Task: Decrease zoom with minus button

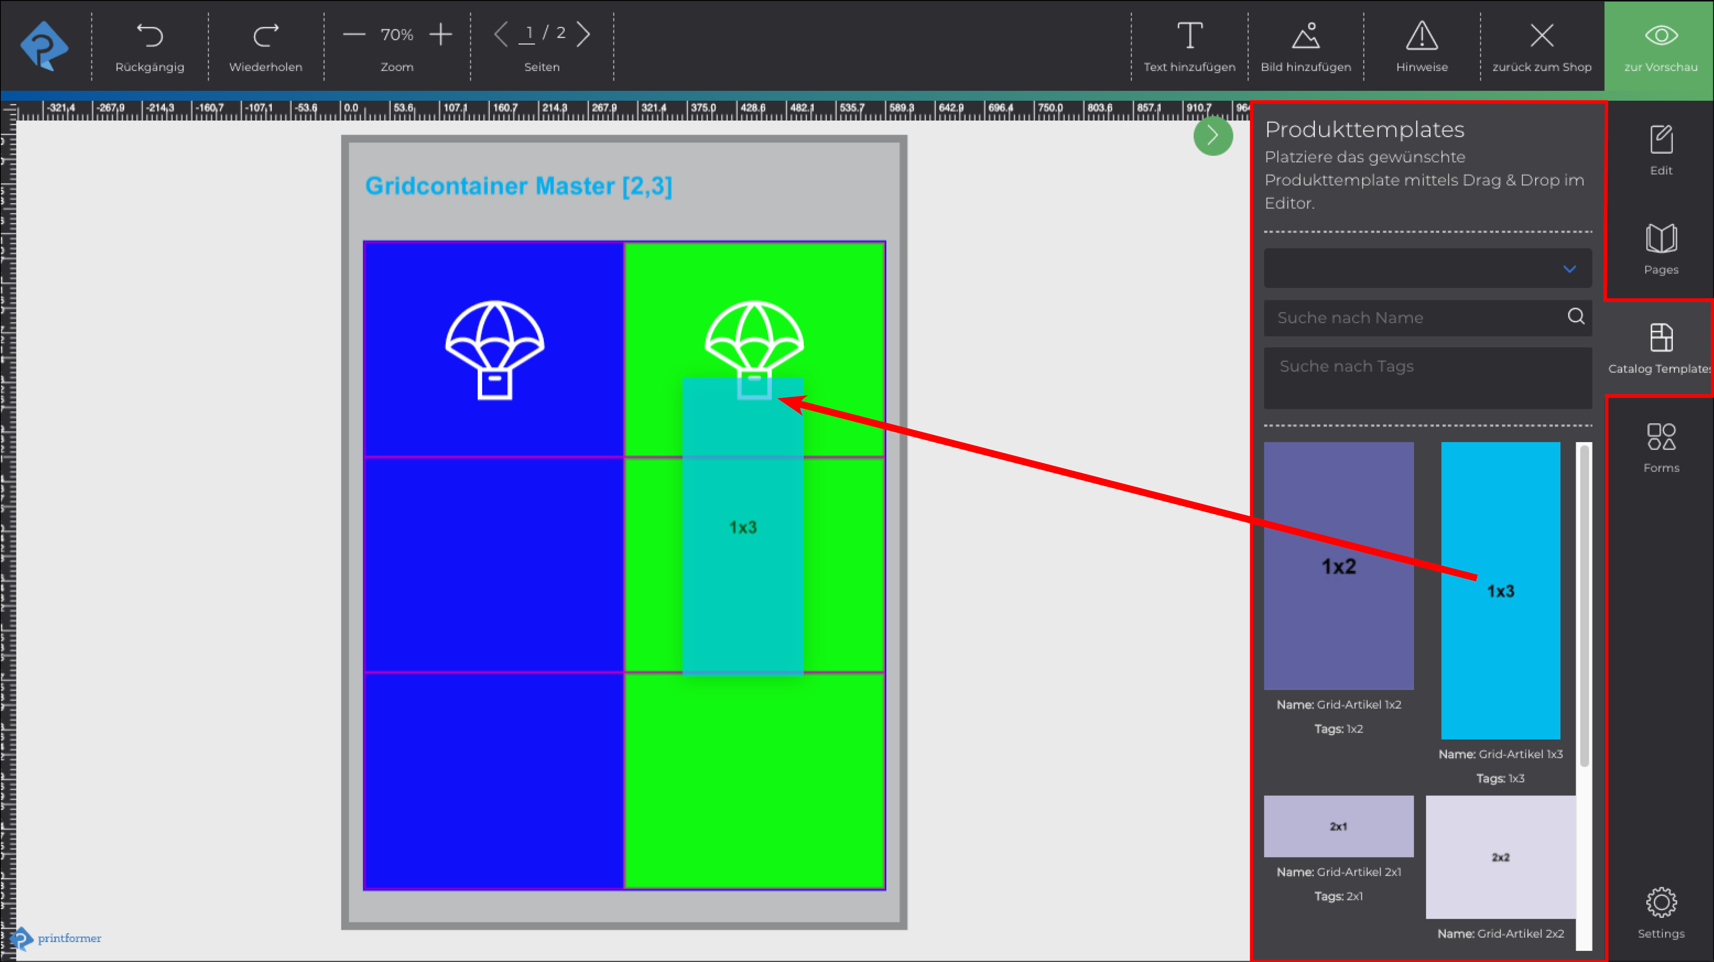Action: [354, 34]
